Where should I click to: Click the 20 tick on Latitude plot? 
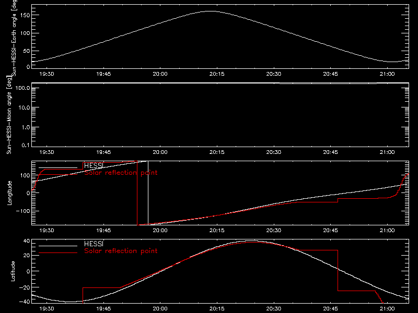pos(27,255)
